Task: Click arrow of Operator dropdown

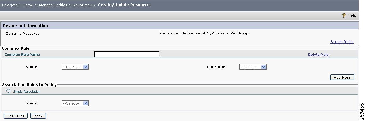Action: coord(263,67)
